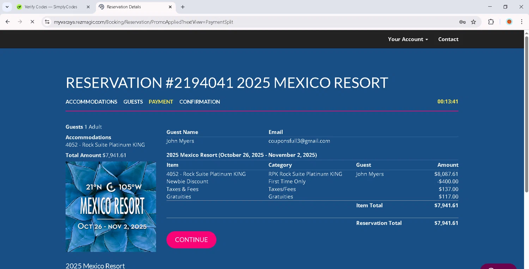This screenshot has width=529, height=269.
Task: Open a new browser tab
Action: point(183,7)
